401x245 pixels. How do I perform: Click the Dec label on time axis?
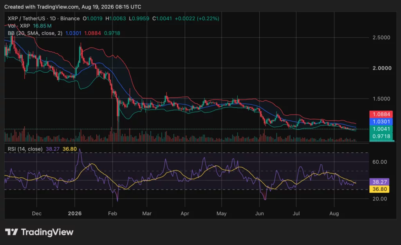(x=36, y=213)
